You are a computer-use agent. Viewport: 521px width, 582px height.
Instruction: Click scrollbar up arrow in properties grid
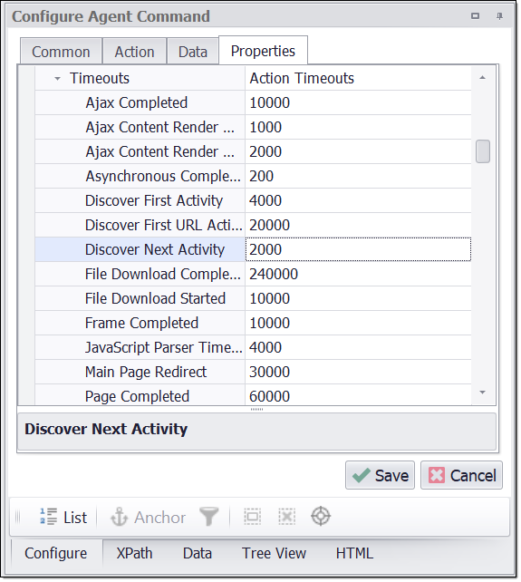[482, 78]
